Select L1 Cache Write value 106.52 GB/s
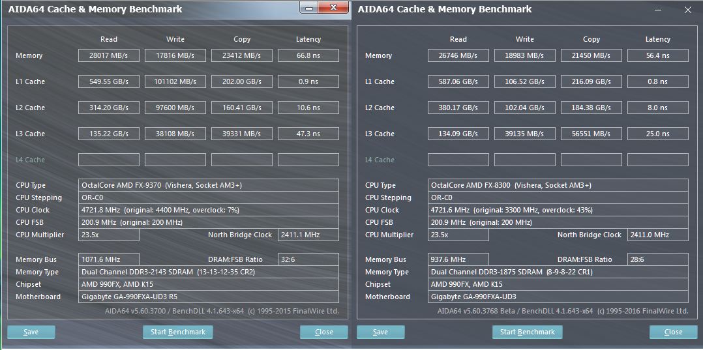Image resolution: width=703 pixels, height=350 pixels. click(x=524, y=81)
